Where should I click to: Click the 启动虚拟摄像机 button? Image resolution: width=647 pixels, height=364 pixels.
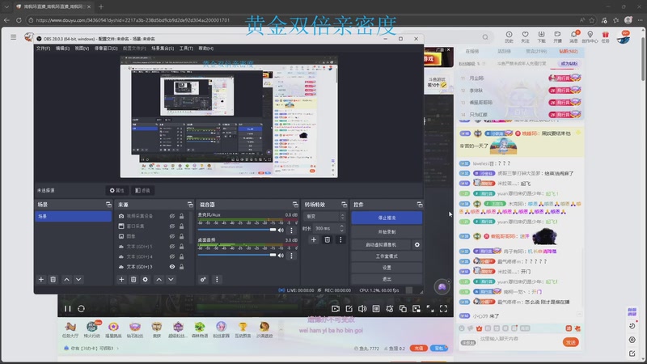381,245
